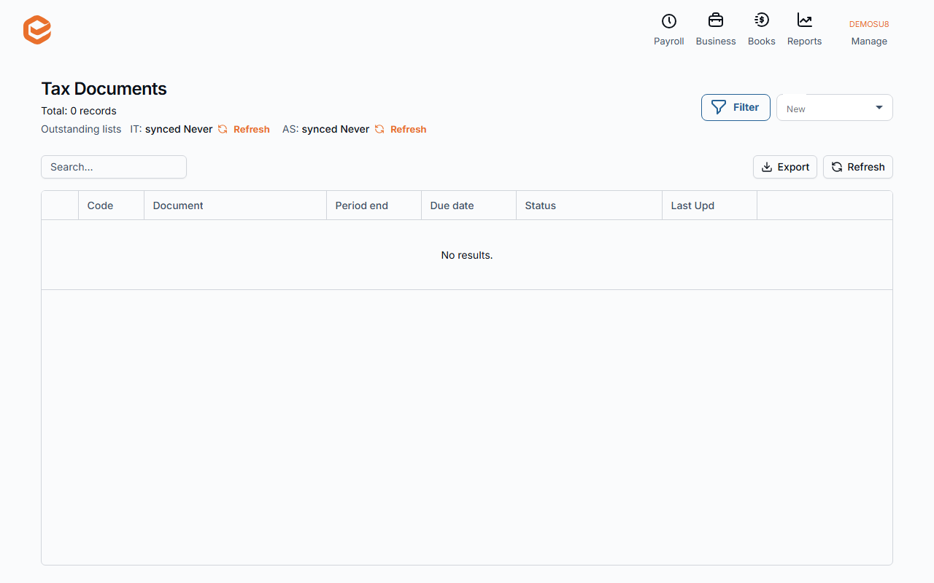Sort by Code column header
The width and height of the screenshot is (934, 583).
click(x=111, y=206)
